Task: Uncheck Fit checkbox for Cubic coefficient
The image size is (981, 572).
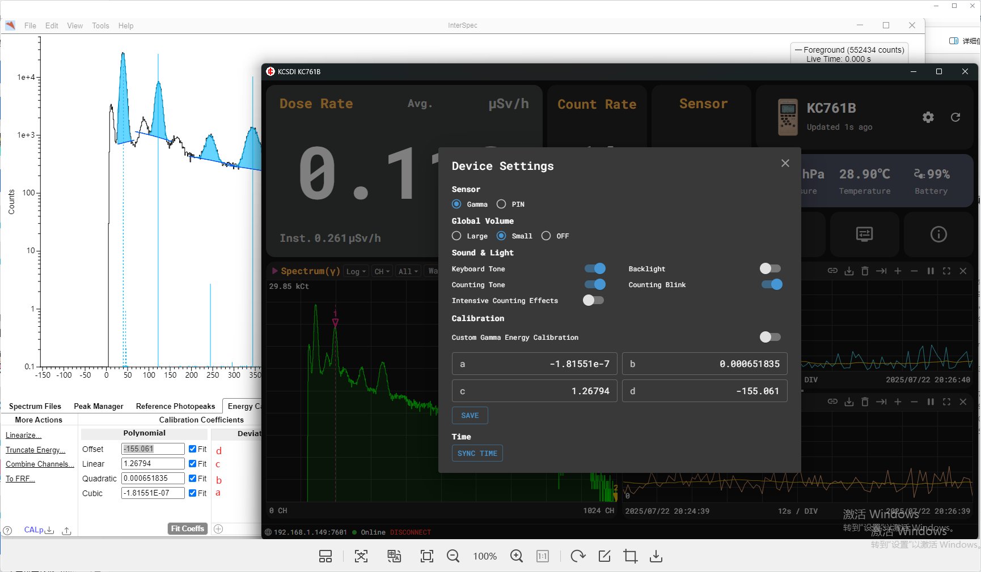Action: coord(193,493)
